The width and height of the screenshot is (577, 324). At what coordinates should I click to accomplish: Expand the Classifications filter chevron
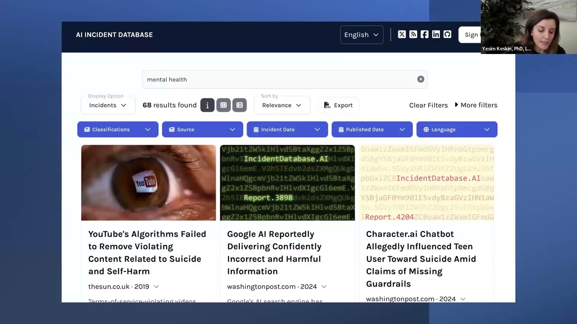point(147,130)
